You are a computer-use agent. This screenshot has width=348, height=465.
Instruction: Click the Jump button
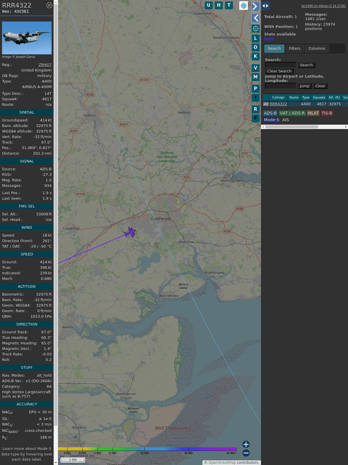pyautogui.click(x=304, y=86)
